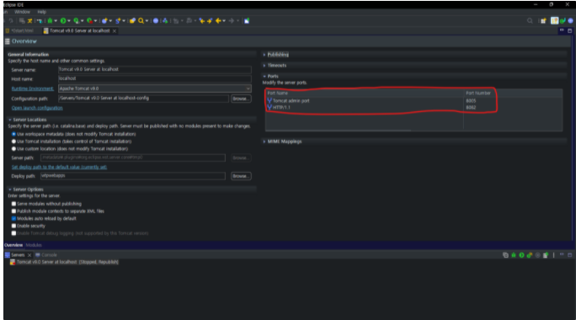
Task: Click Browse next to Configuration path
Action: (x=241, y=99)
